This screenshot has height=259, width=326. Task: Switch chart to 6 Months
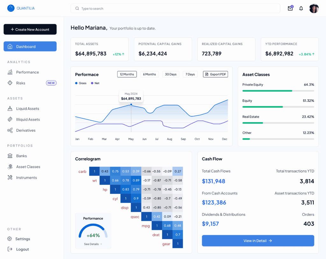(x=149, y=74)
